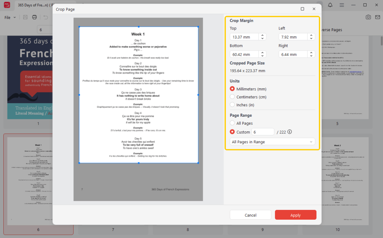Viewport: 383px width, 238px height.
Task: Click the / 222 total pages text
Action: 281,132
